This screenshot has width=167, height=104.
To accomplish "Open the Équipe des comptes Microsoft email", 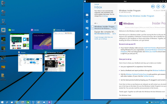I will coord(104,33).
